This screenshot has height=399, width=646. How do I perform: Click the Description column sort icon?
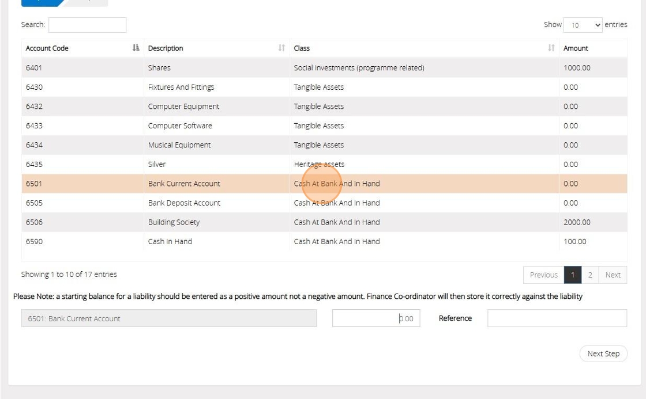tap(281, 48)
